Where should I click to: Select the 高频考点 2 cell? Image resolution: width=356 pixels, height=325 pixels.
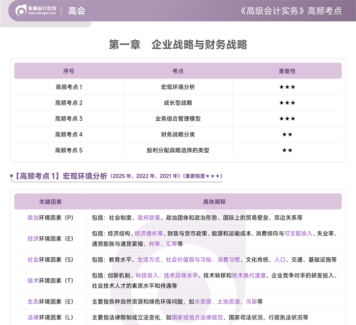(x=69, y=103)
